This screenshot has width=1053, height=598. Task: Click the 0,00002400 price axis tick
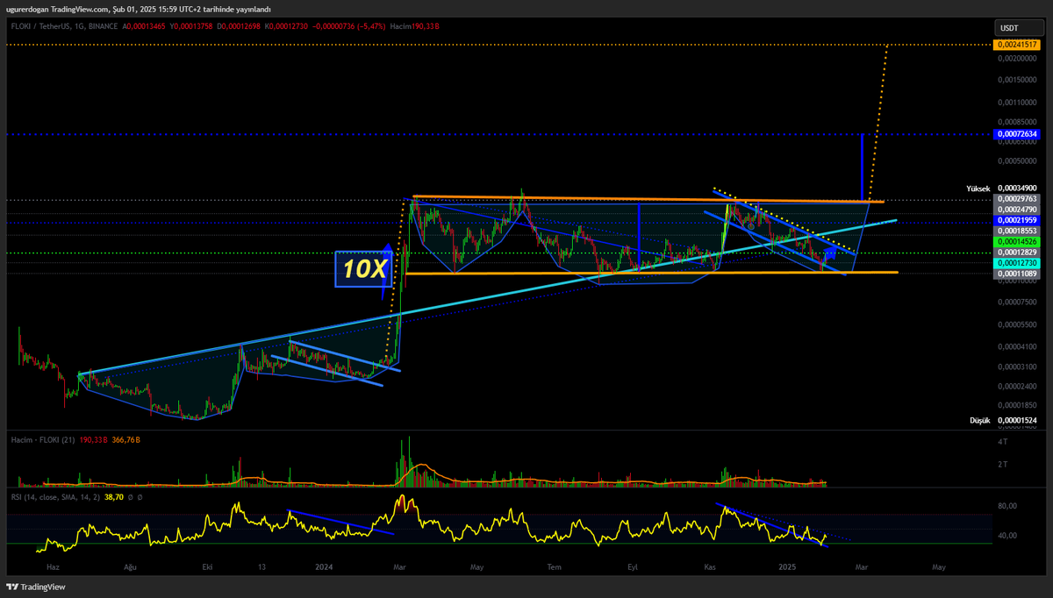pos(1017,386)
